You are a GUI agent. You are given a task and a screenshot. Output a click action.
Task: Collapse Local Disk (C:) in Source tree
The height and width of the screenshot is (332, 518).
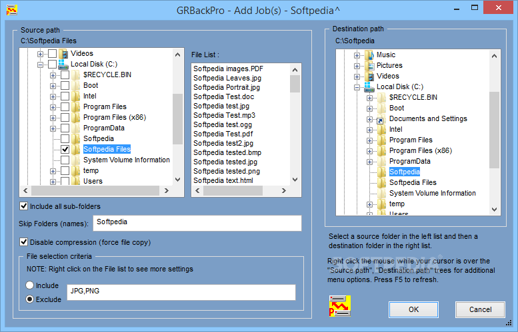pos(40,65)
